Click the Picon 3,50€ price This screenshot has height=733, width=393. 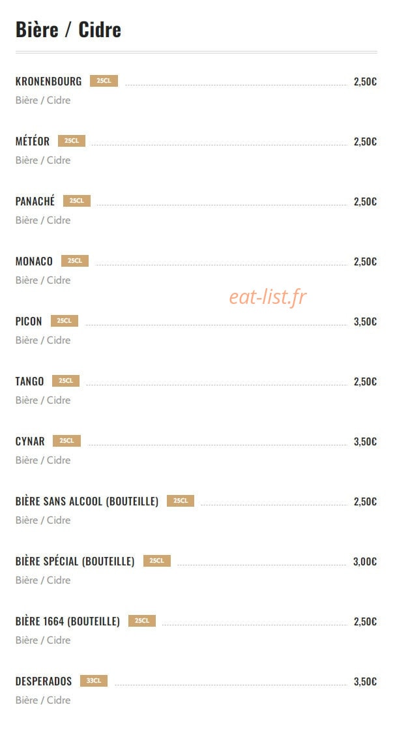coord(365,322)
